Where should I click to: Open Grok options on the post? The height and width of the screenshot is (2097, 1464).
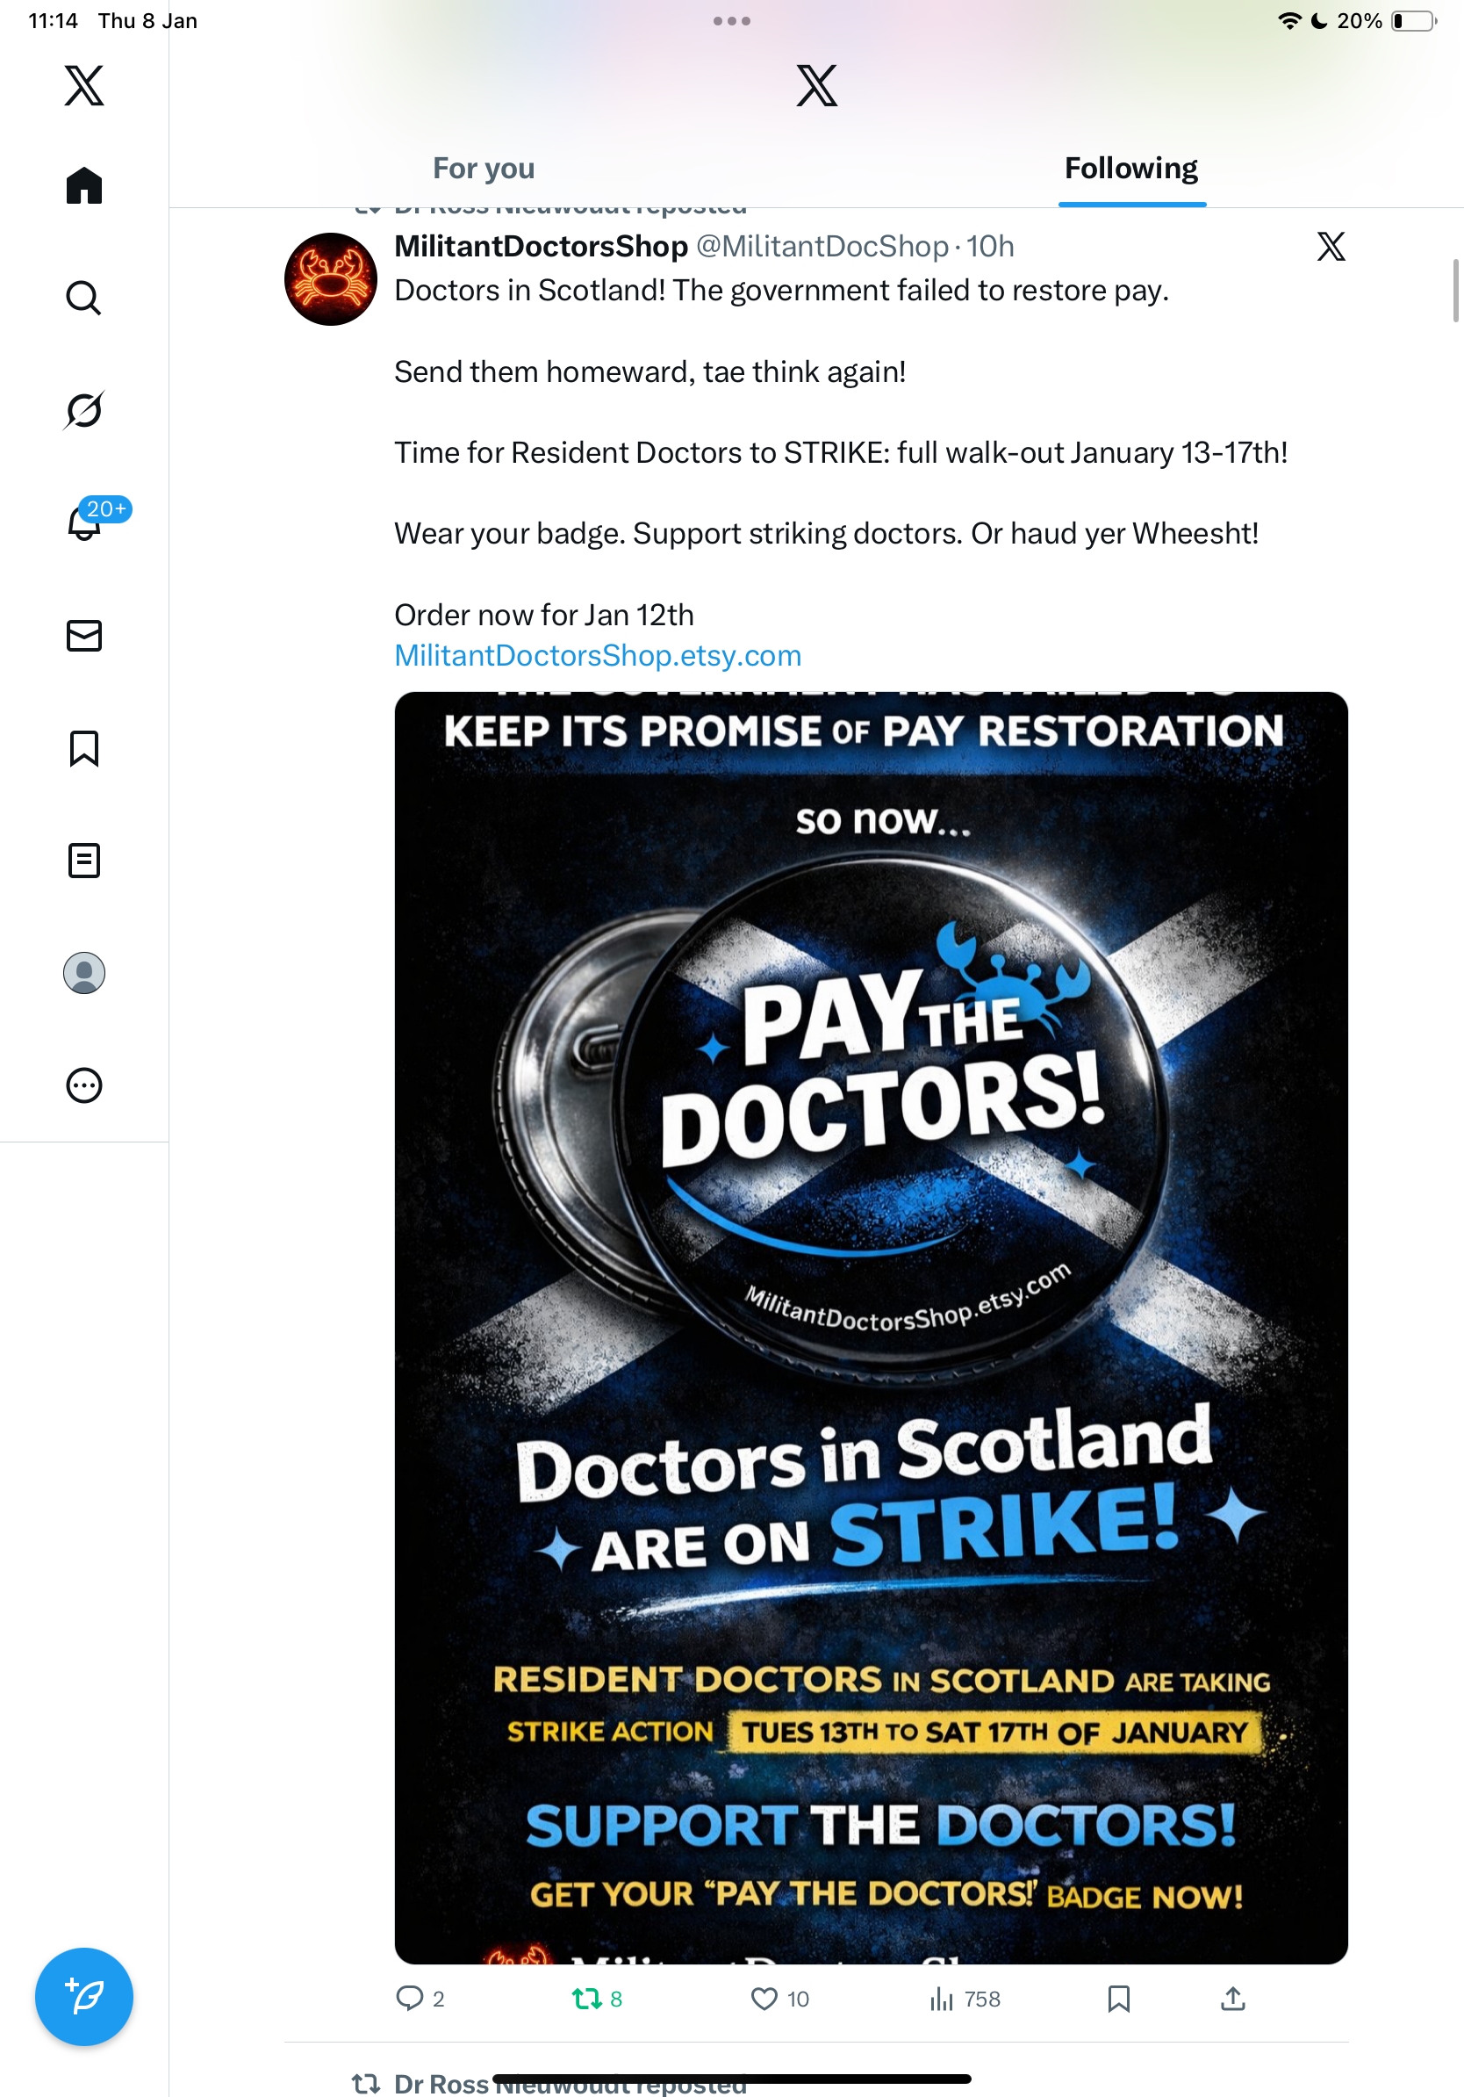1331,247
